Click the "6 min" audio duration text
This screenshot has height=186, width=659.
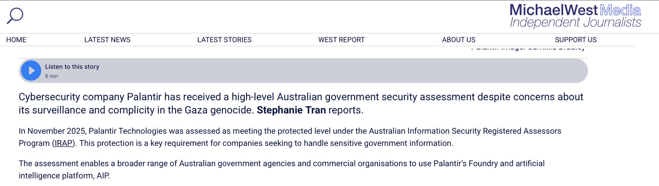tap(51, 76)
